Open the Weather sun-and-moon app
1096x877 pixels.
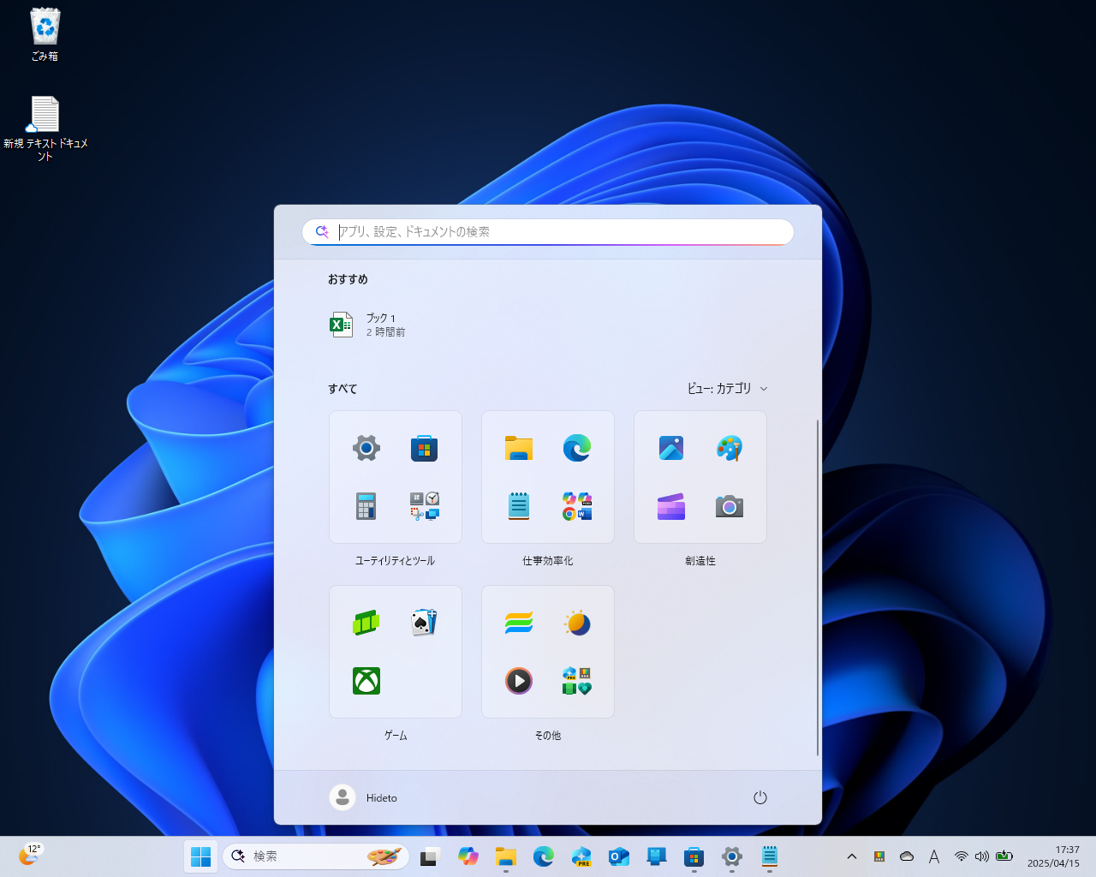click(577, 623)
